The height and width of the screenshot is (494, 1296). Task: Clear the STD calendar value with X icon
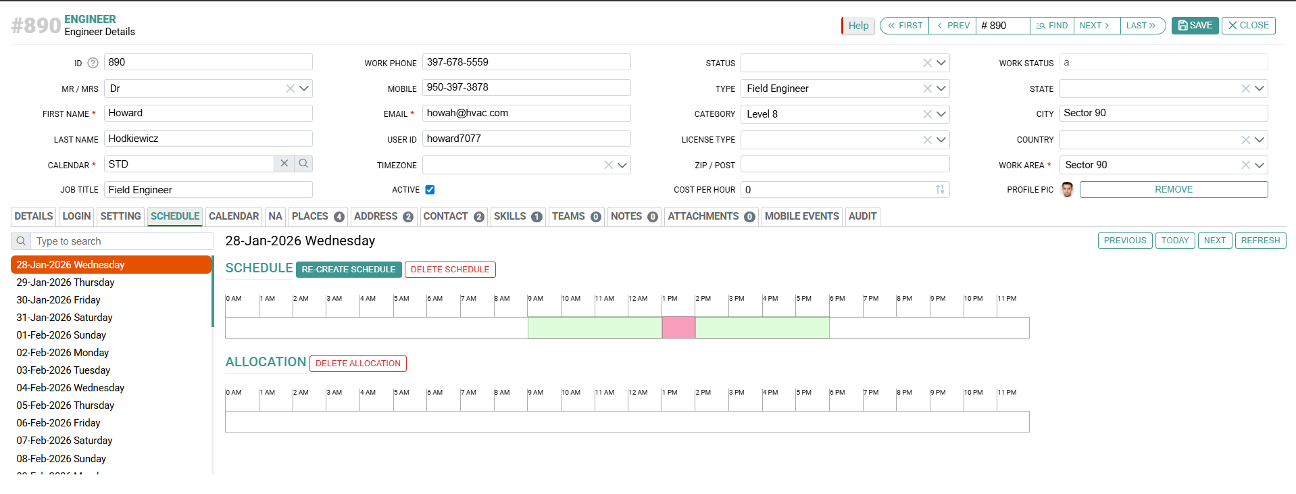point(284,164)
